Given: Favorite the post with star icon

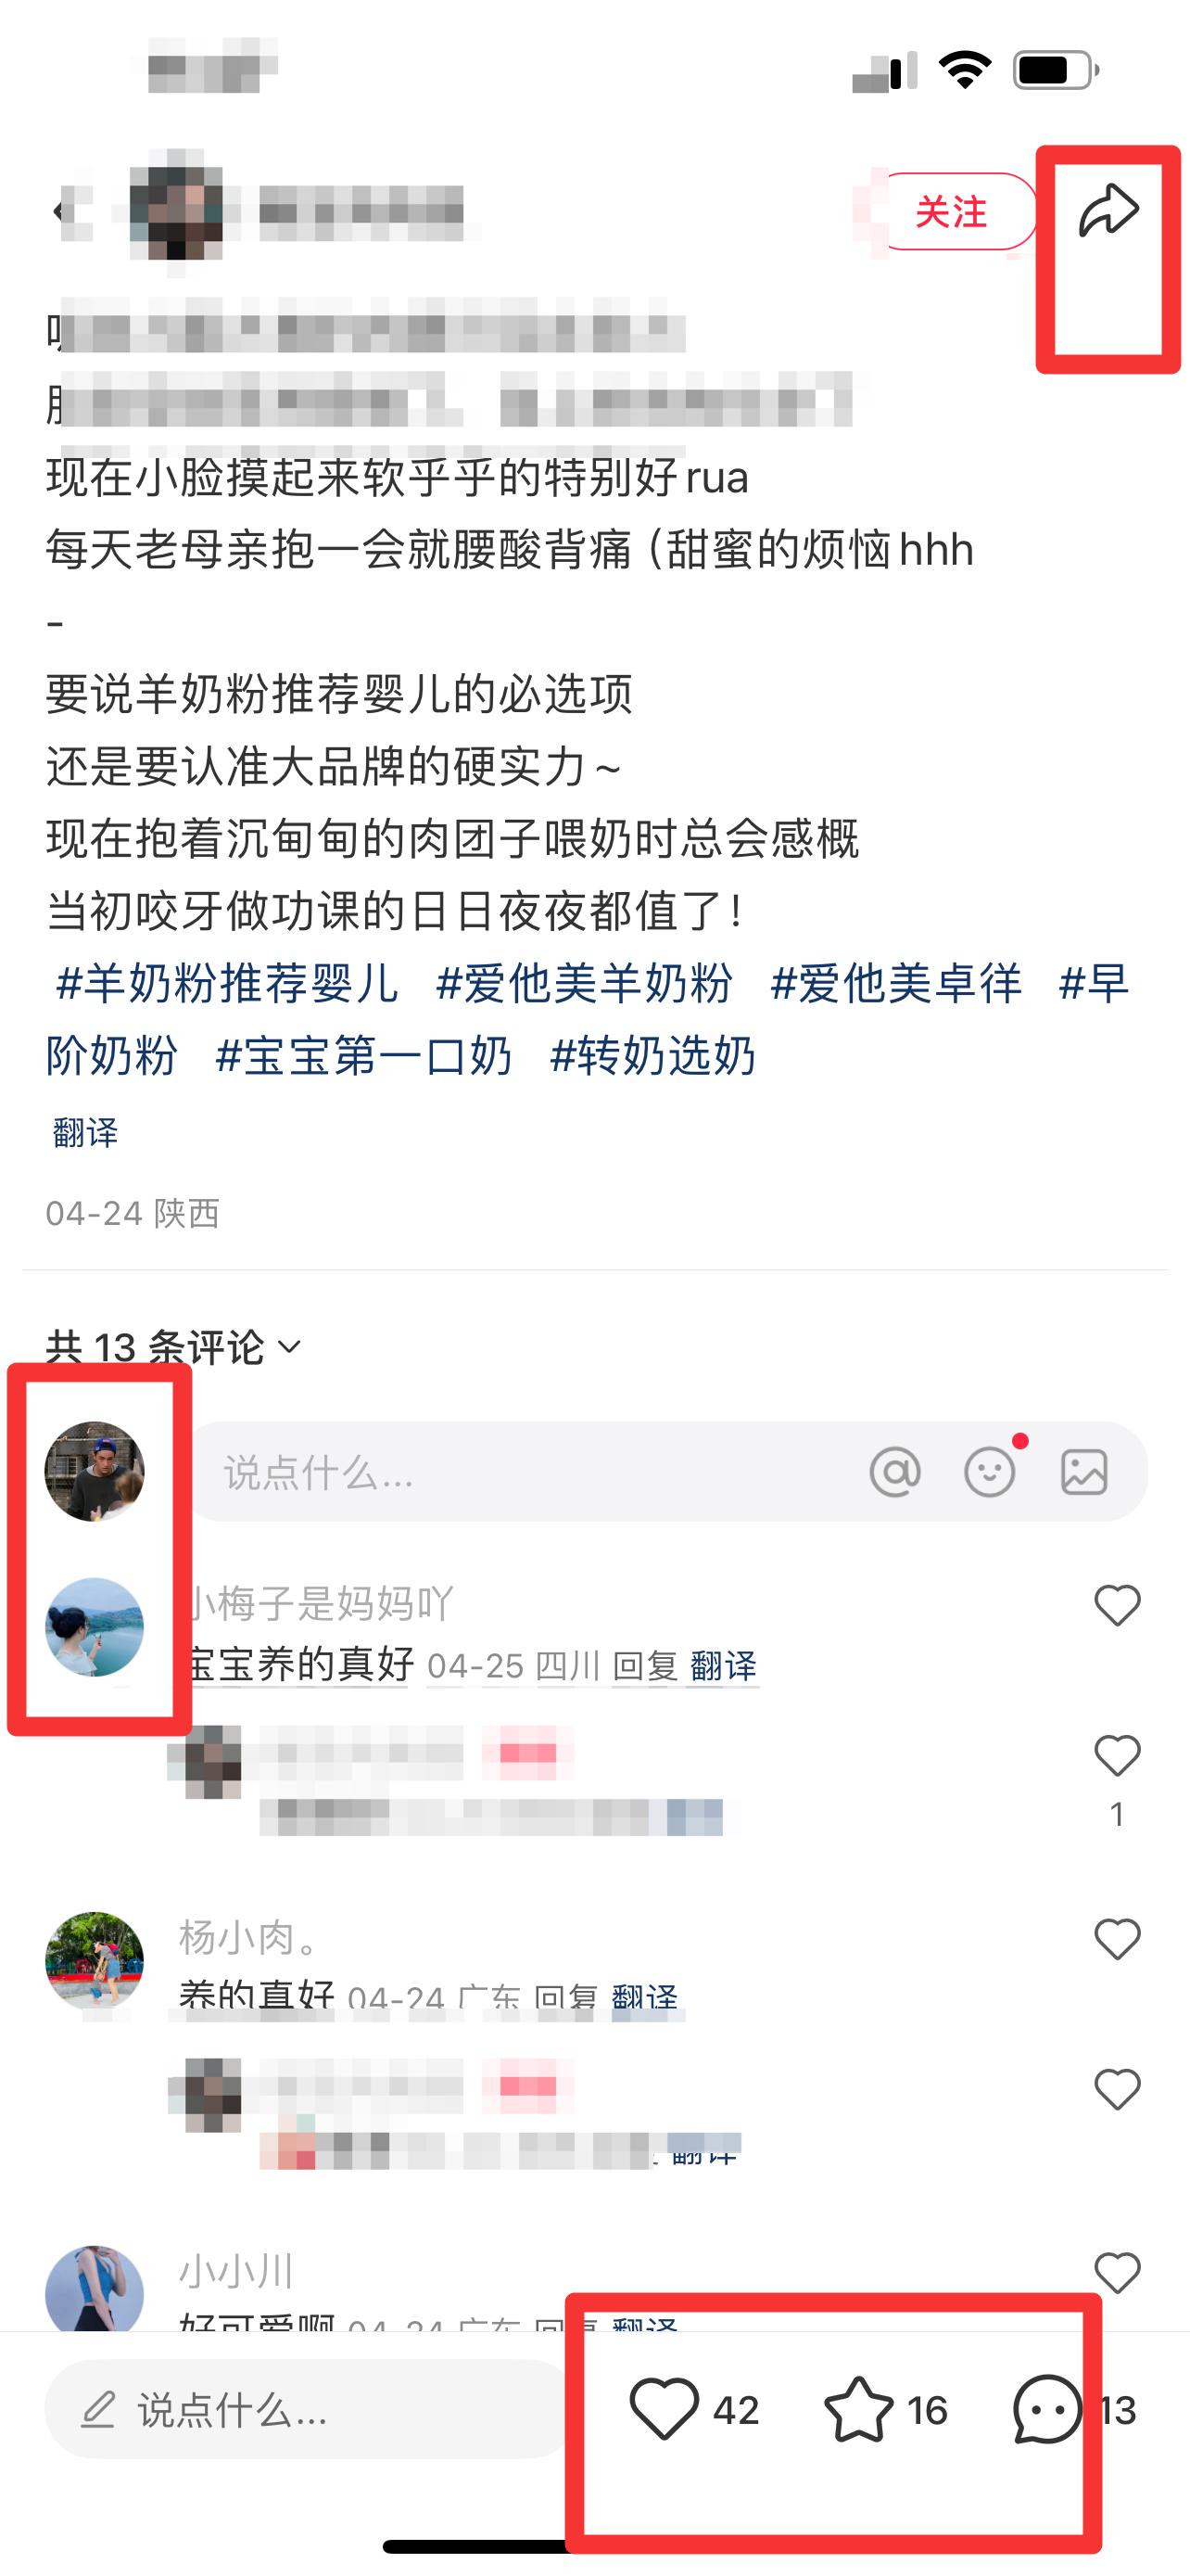Looking at the screenshot, I should tap(858, 2410).
